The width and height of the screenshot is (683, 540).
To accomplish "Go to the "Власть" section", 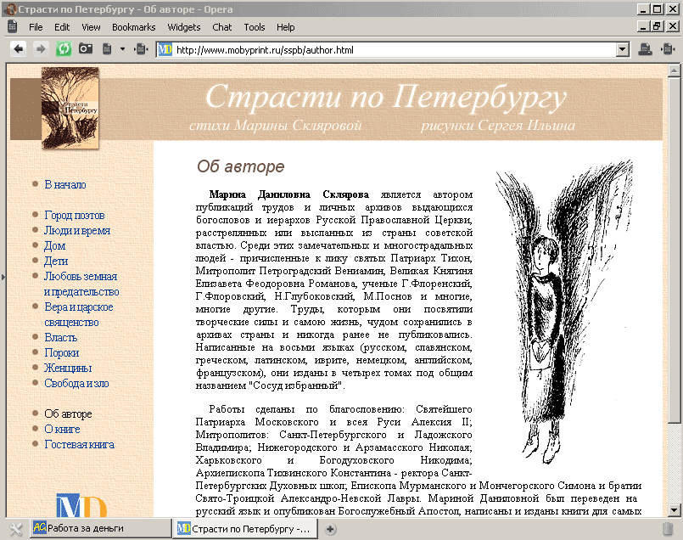I will [61, 337].
